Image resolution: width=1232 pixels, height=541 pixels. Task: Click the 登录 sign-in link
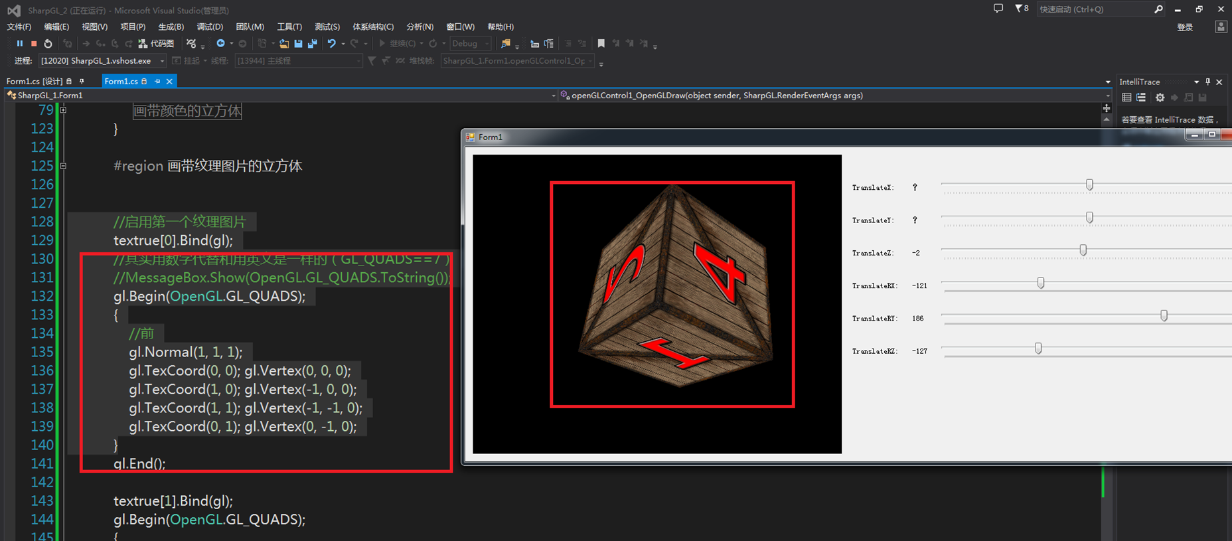pyautogui.click(x=1185, y=27)
